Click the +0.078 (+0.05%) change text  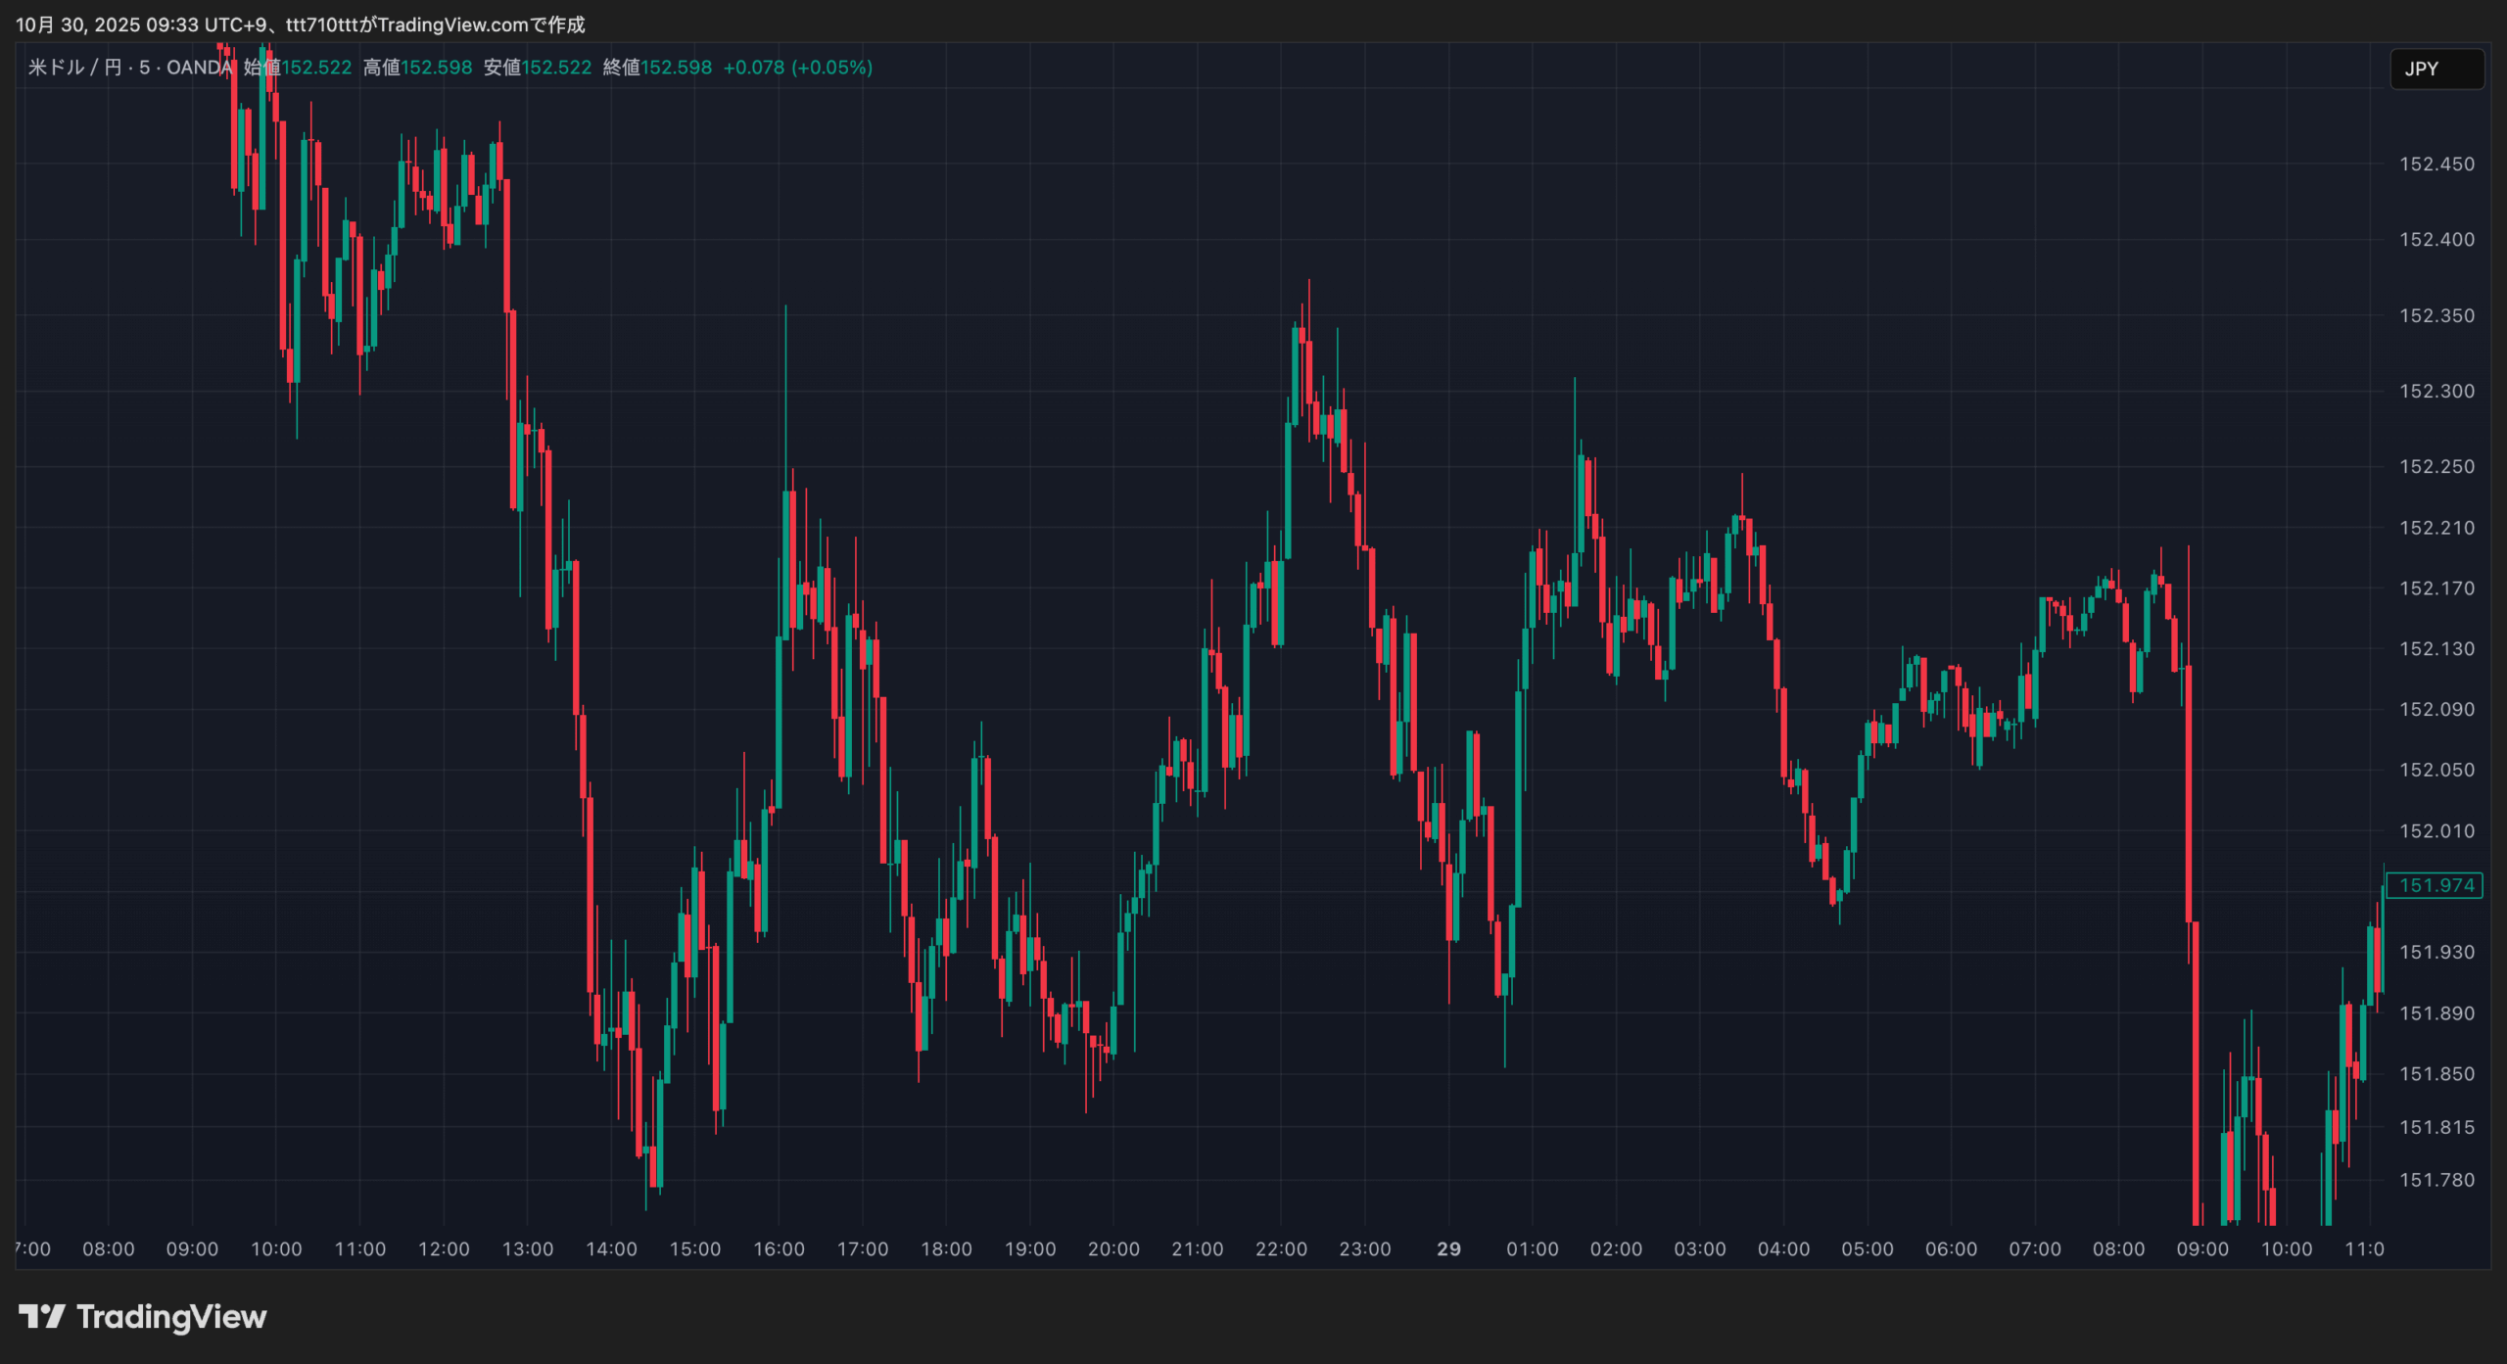pos(797,68)
